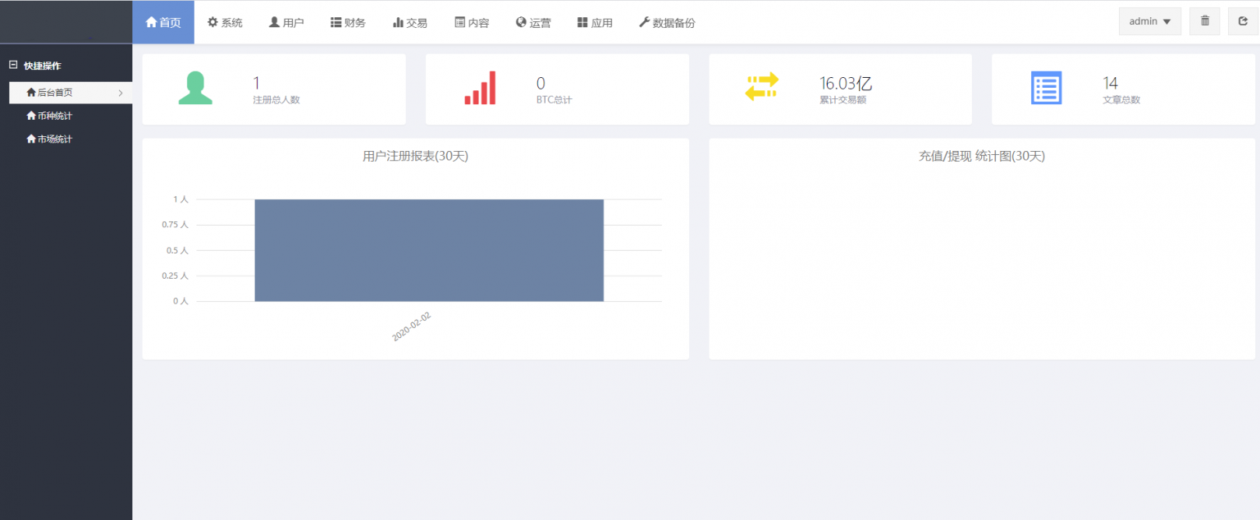The image size is (1260, 520).
Task: Click the blue article list icon
Action: [x=1046, y=88]
